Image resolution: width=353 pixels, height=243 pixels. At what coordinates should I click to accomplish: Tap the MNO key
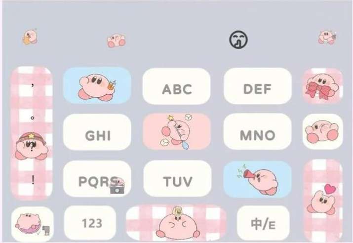258,131
